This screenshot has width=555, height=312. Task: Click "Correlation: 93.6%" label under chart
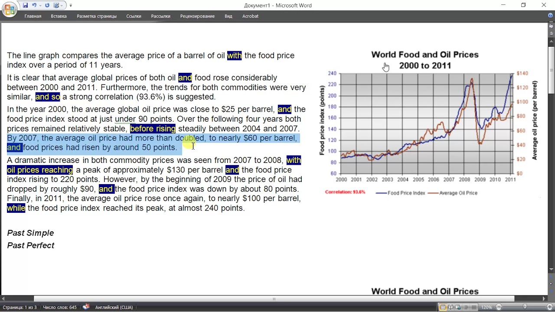[345, 192]
